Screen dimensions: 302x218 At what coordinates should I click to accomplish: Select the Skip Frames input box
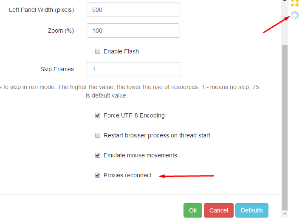[x=133, y=69]
